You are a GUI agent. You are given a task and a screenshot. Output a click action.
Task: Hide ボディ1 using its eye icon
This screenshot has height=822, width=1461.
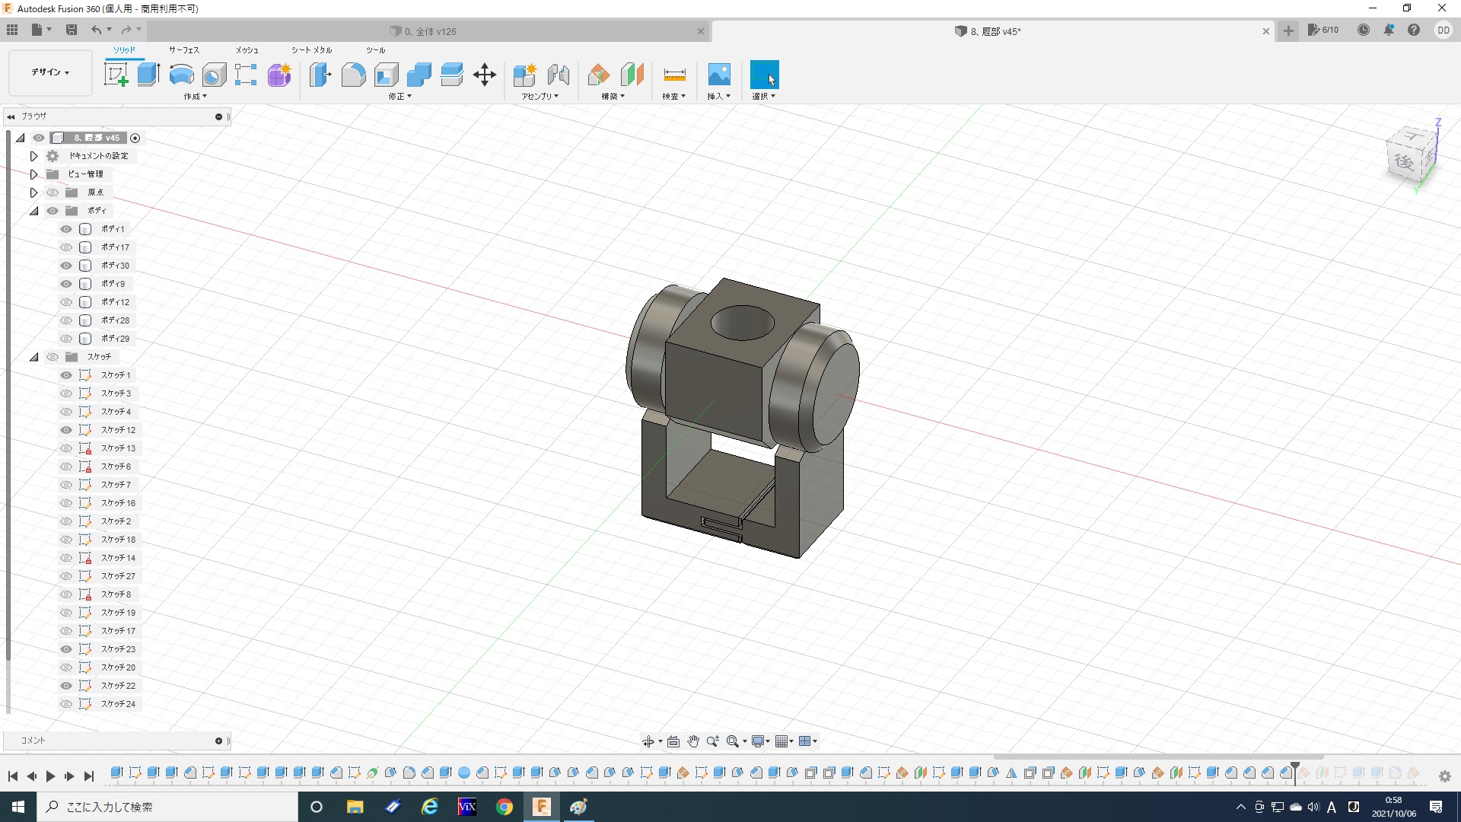(x=66, y=229)
